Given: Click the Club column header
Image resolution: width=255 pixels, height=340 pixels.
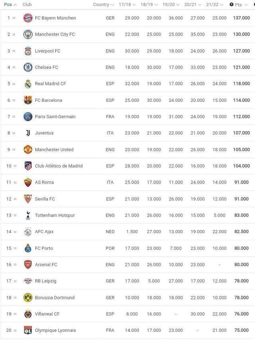Looking at the screenshot, I should coord(27,4).
